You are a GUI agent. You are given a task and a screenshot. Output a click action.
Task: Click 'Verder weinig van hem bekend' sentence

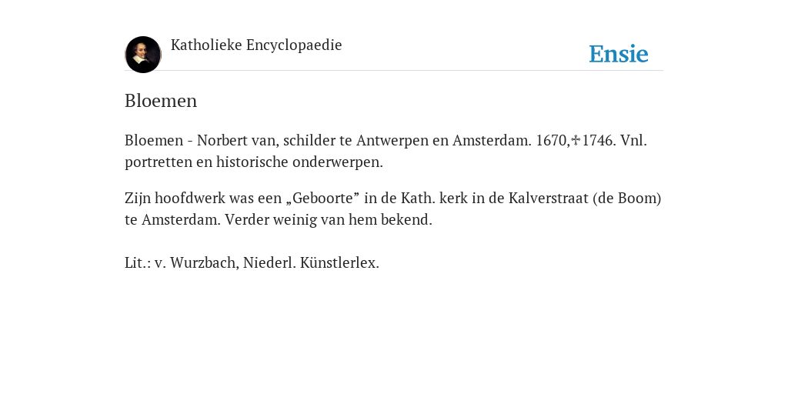tap(328, 219)
